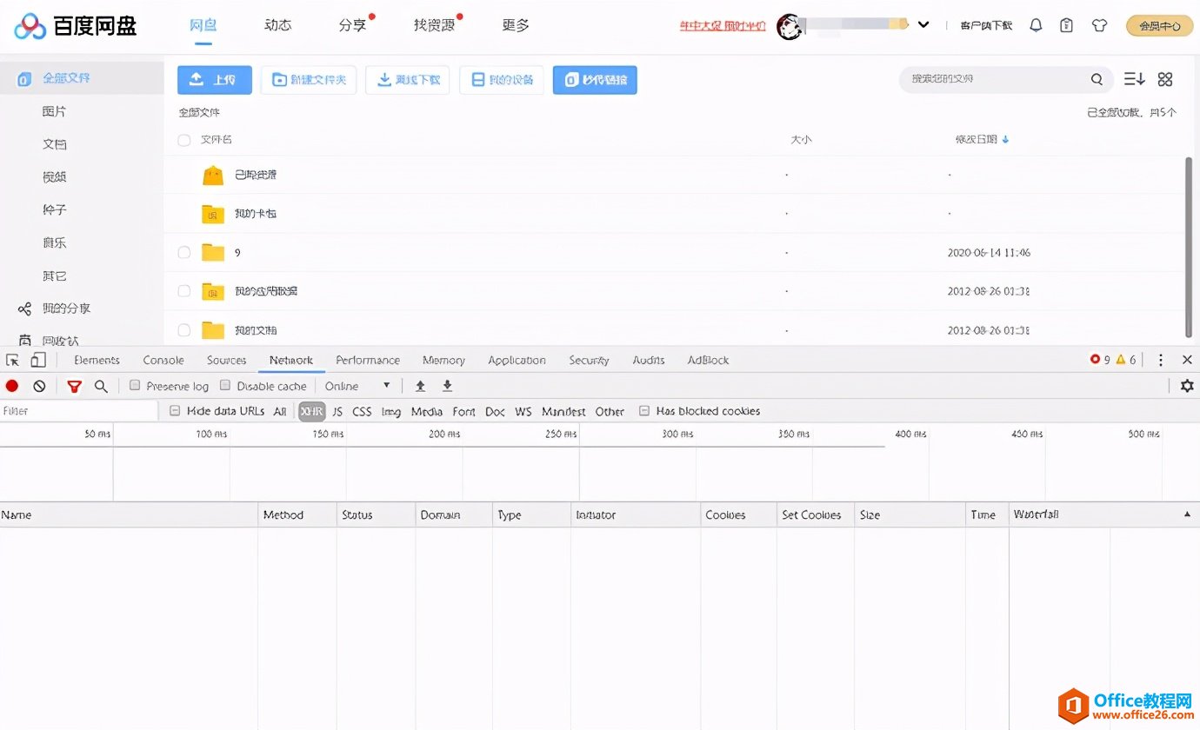Switch to the Console tab
The height and width of the screenshot is (730, 1200).
(163, 360)
